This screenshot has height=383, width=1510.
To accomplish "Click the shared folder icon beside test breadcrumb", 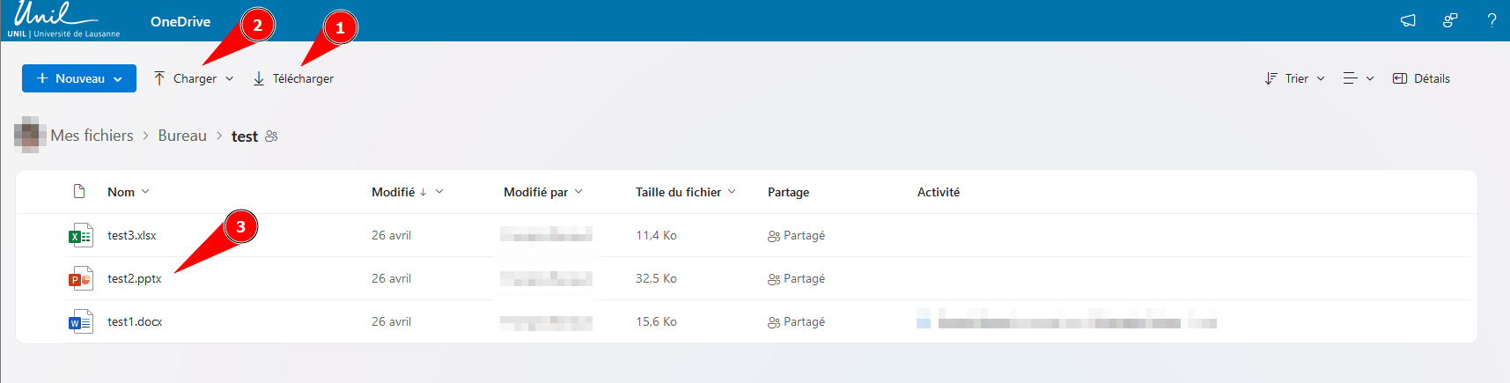I will [271, 136].
